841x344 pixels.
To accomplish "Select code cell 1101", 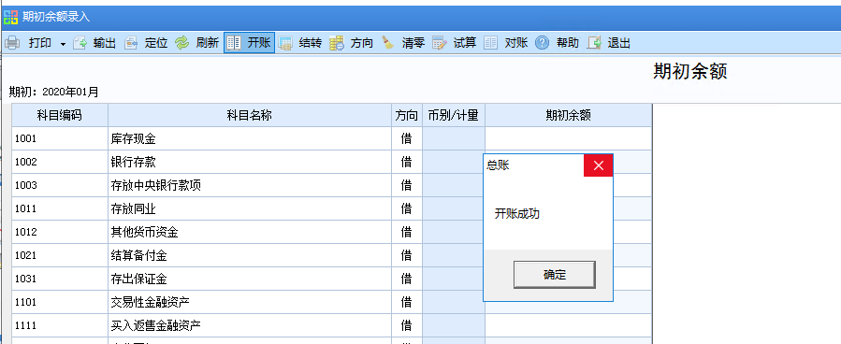I will coord(60,302).
